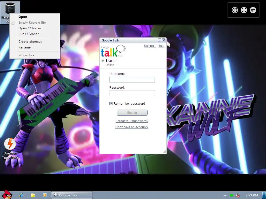Select Rename in the context menu
This screenshot has height=199, width=266.
tap(35, 47)
